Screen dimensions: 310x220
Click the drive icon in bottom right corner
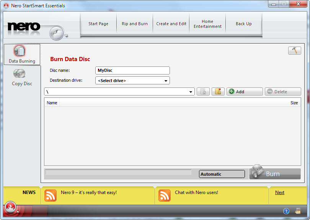(x=298, y=211)
